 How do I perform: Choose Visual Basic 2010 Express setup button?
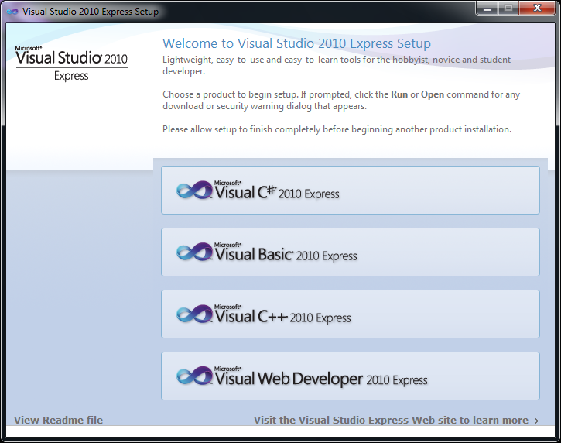click(x=351, y=252)
